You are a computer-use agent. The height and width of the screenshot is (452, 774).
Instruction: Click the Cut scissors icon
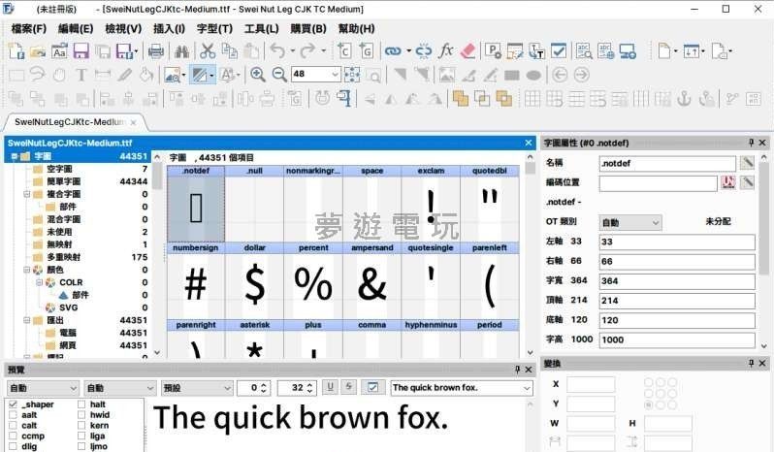coord(208,50)
